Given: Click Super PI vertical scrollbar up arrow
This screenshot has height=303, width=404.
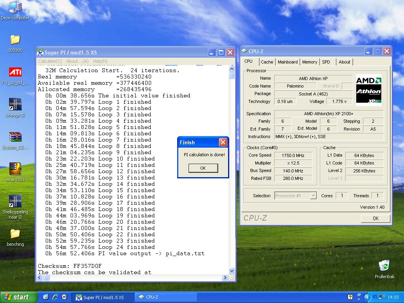Looking at the screenshot, I should click(232, 69).
